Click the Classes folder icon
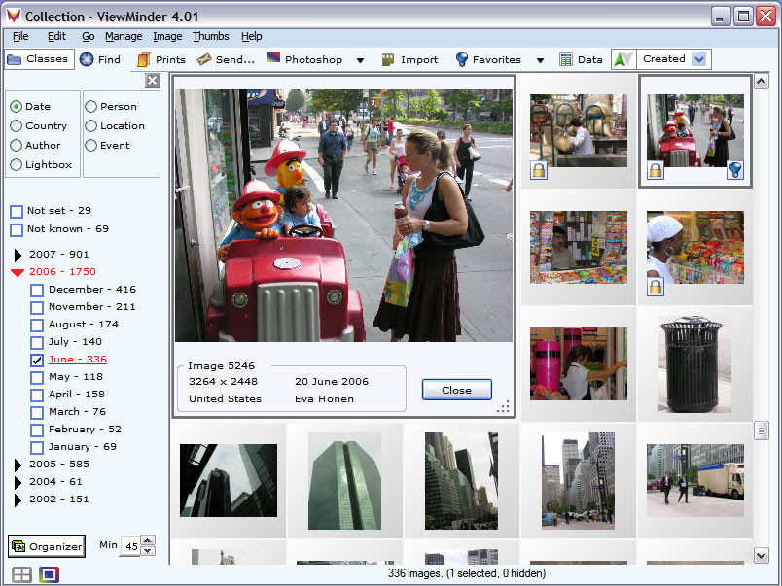 [x=14, y=60]
